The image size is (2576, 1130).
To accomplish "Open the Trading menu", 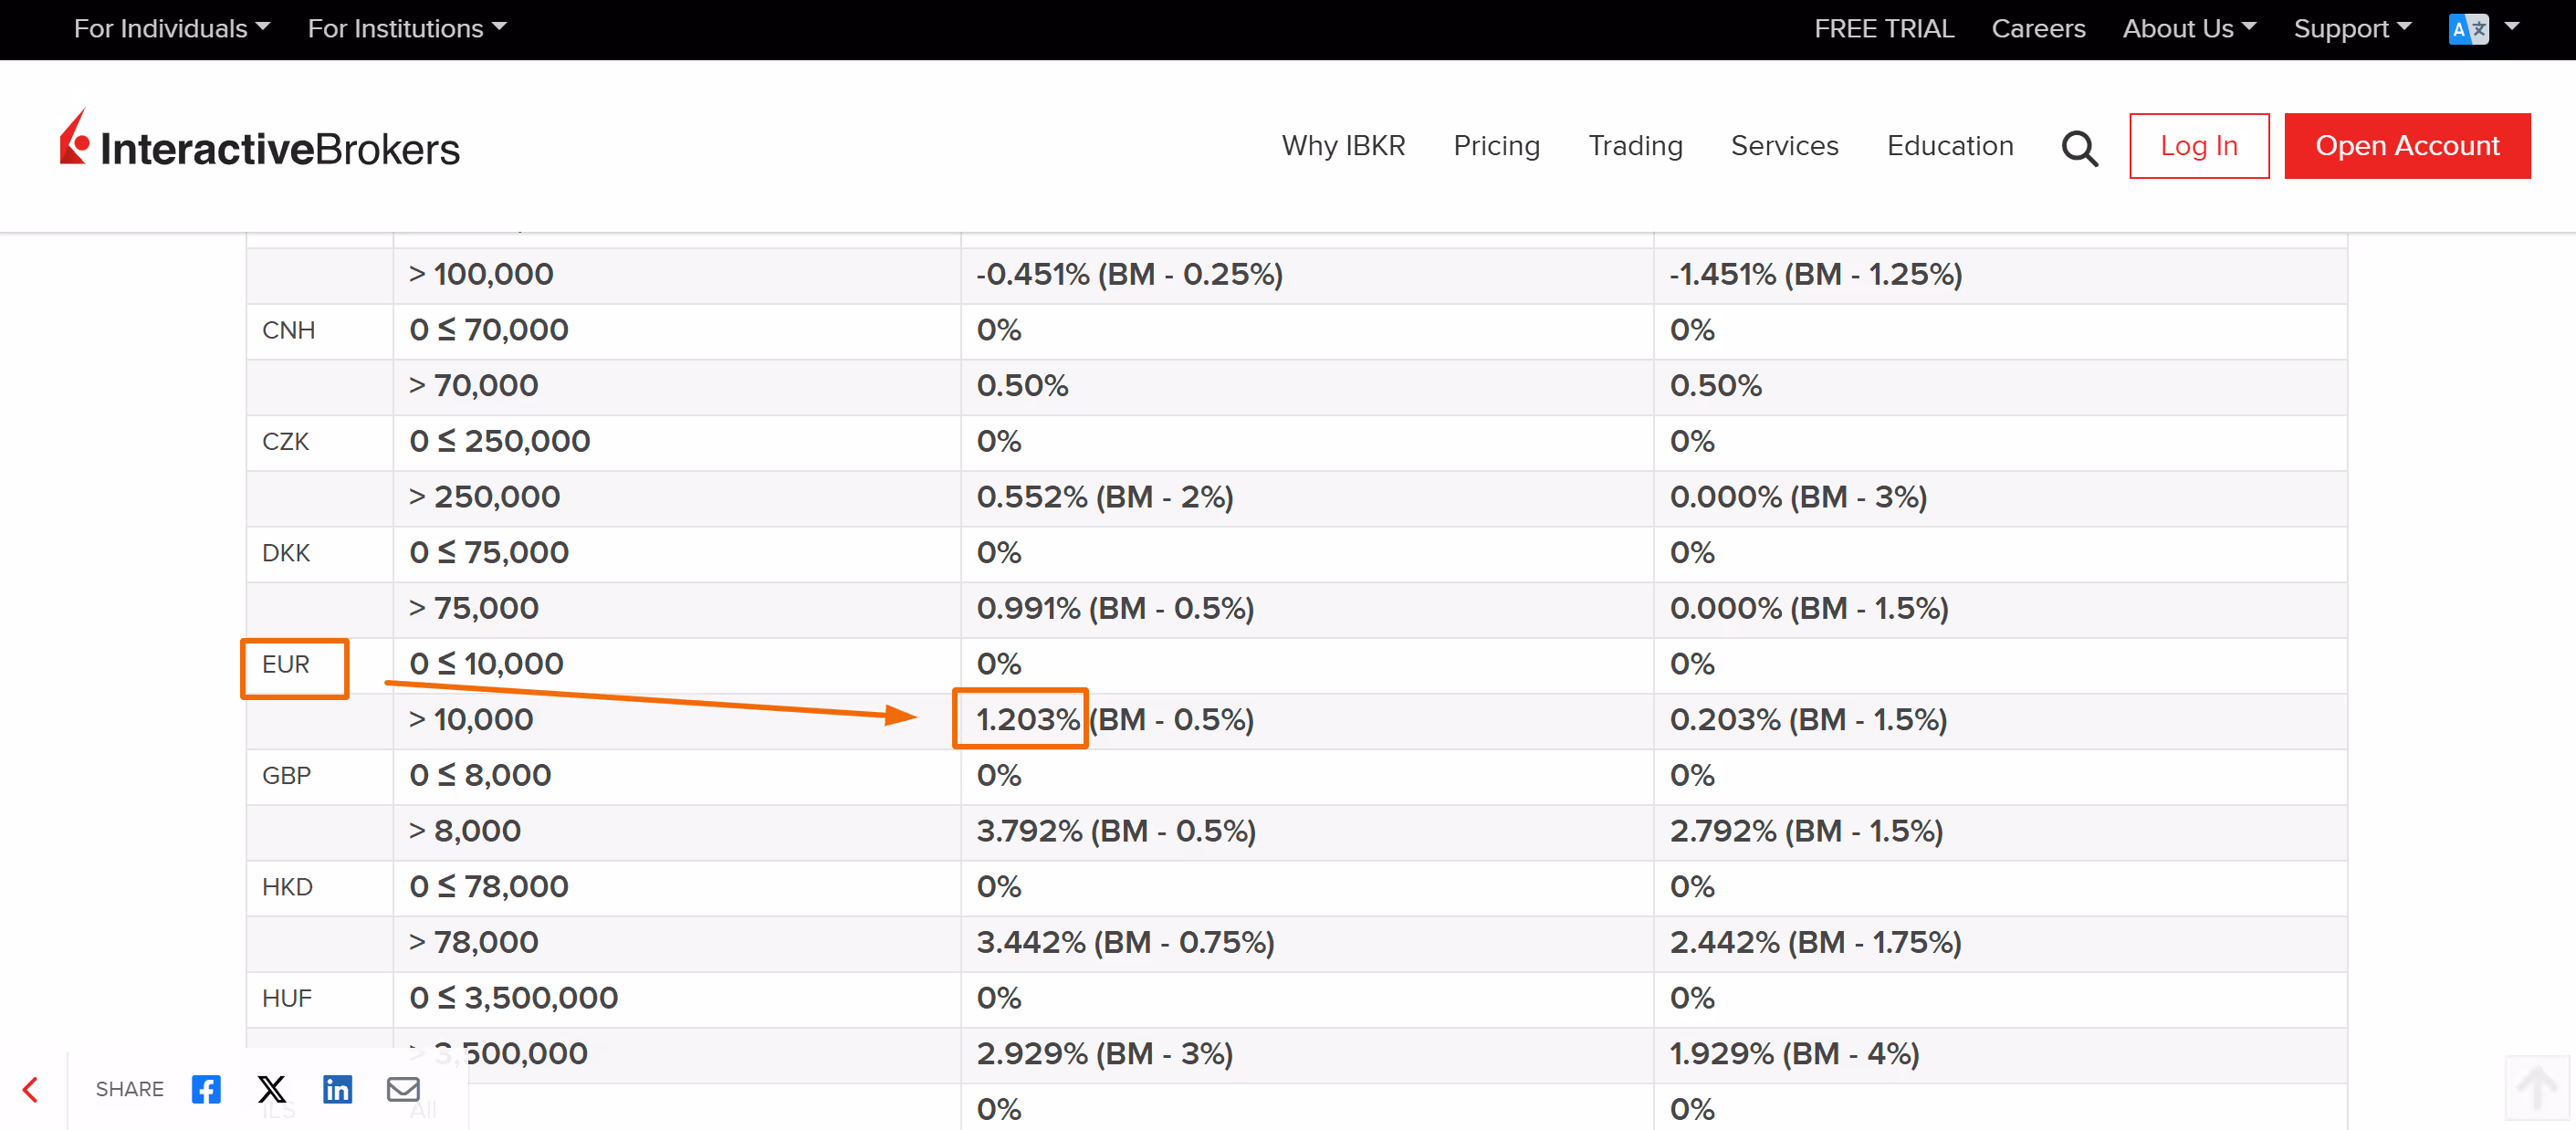I will pos(1635,146).
